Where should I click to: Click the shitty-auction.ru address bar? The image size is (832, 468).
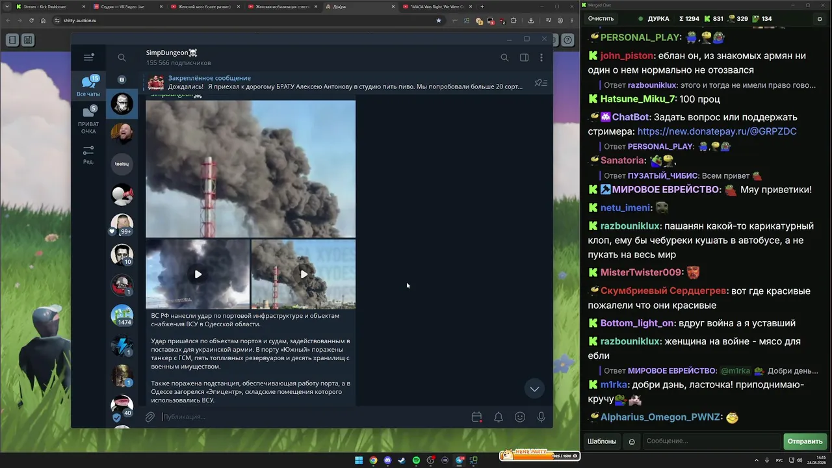247,20
